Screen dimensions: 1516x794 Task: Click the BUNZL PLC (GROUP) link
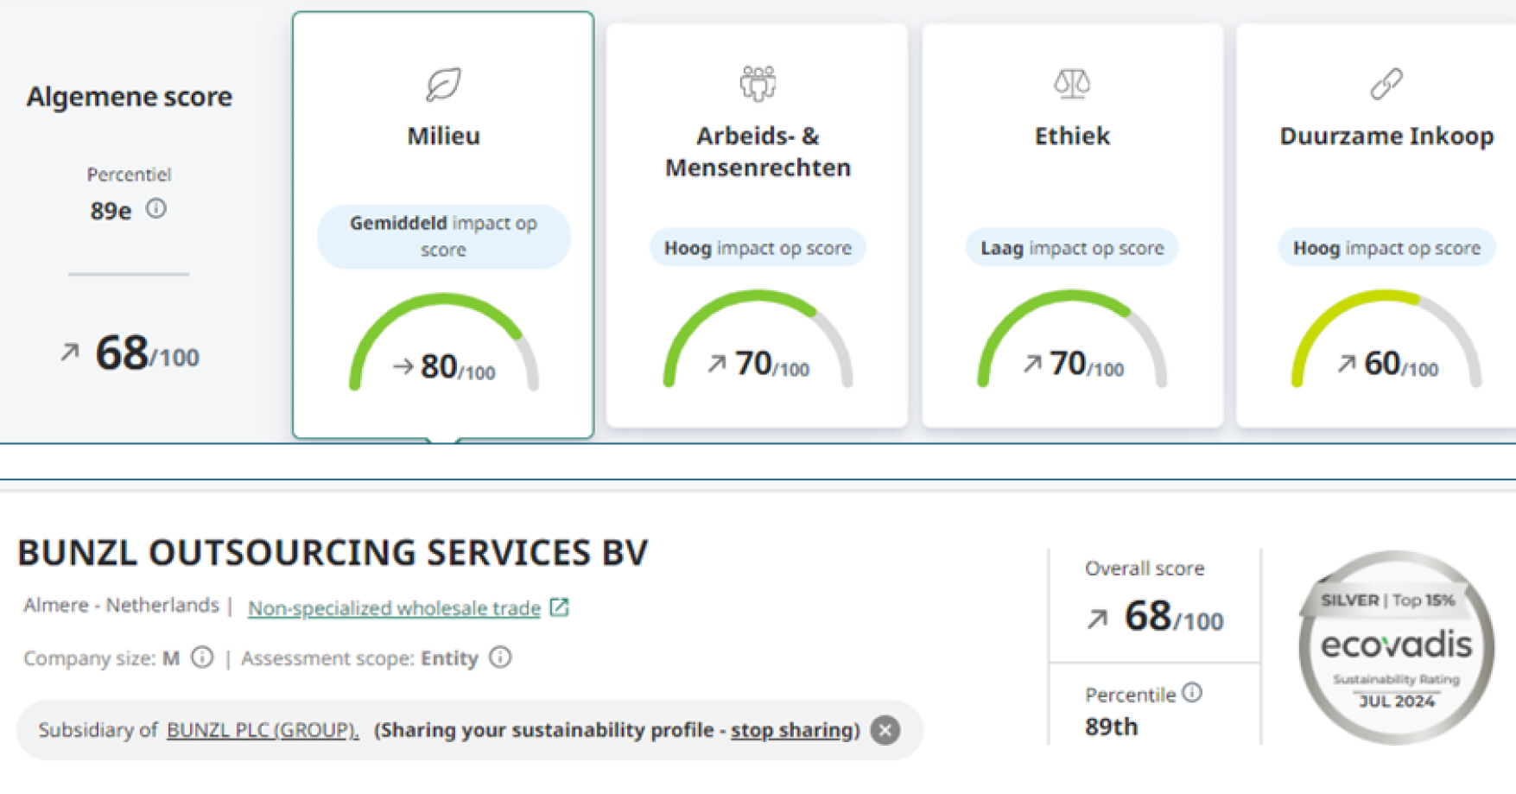262,730
